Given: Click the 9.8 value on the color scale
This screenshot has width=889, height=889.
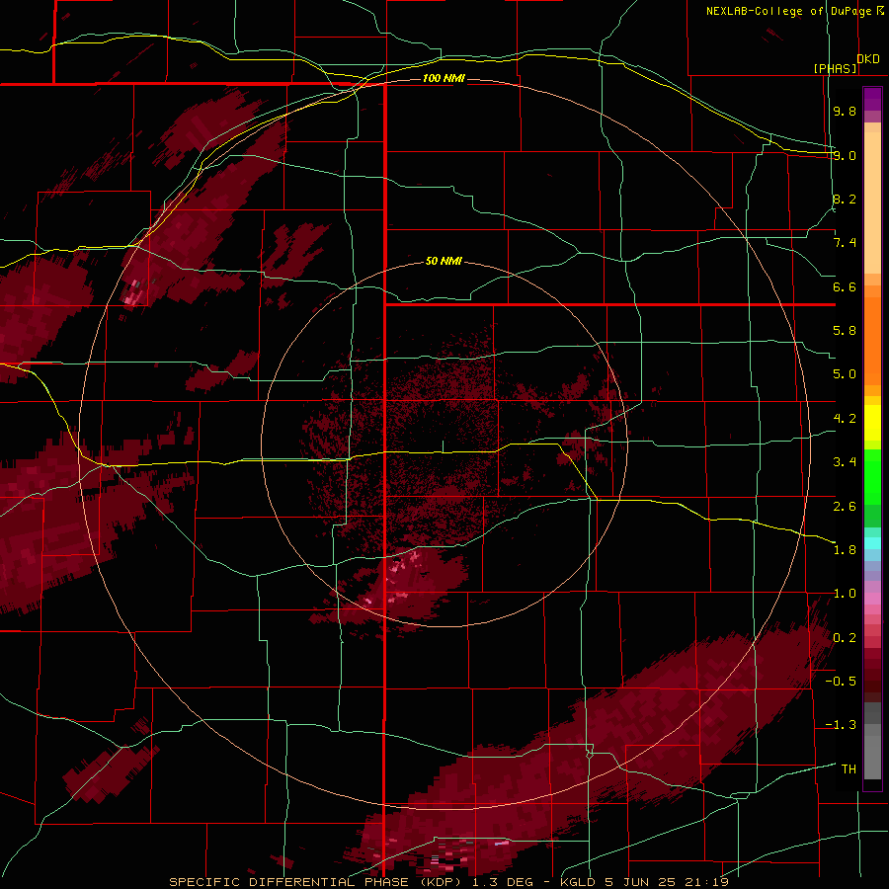Looking at the screenshot, I should coord(845,111).
